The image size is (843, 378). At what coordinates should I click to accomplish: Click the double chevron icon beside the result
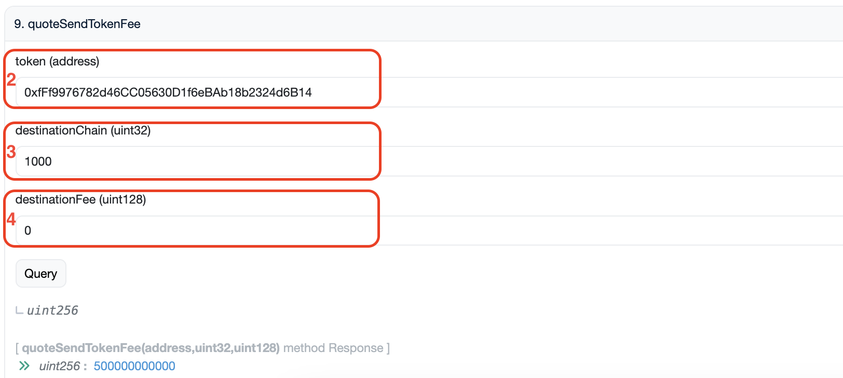[x=24, y=366]
